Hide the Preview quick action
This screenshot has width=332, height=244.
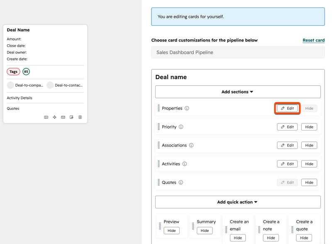pyautogui.click(x=171, y=230)
